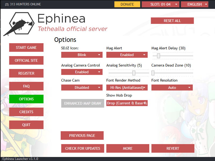The image size is (215, 161).
Task: Open the Chase Cam Disabled dropdown
Action: tap(82, 87)
